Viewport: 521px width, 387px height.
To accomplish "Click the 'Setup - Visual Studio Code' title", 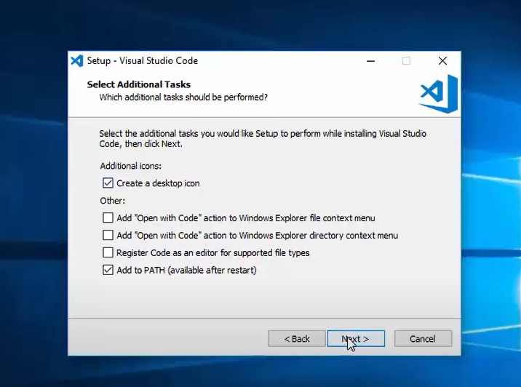I will pos(143,61).
